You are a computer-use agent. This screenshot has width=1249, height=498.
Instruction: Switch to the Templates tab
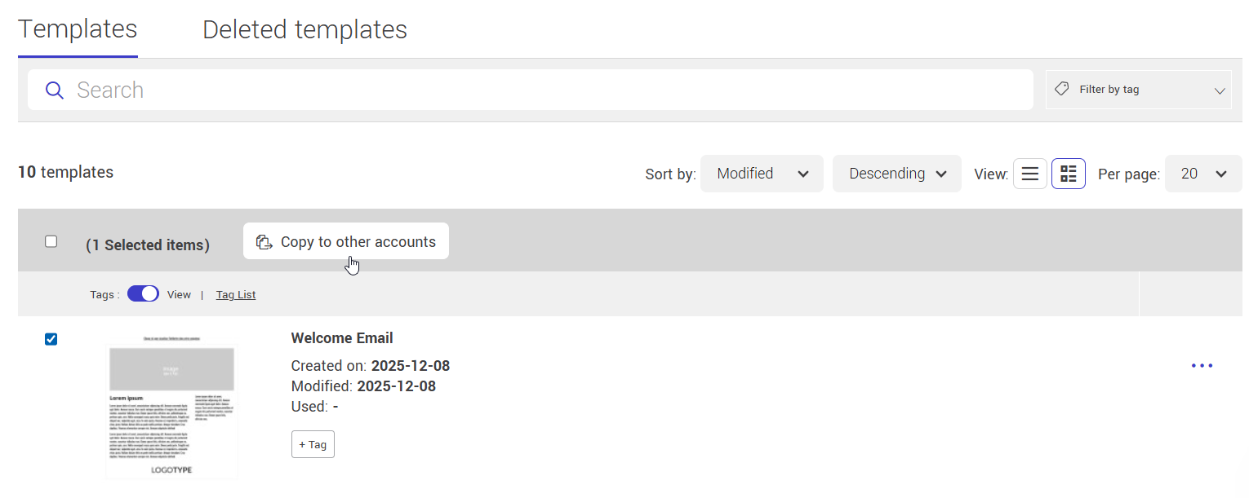[78, 29]
